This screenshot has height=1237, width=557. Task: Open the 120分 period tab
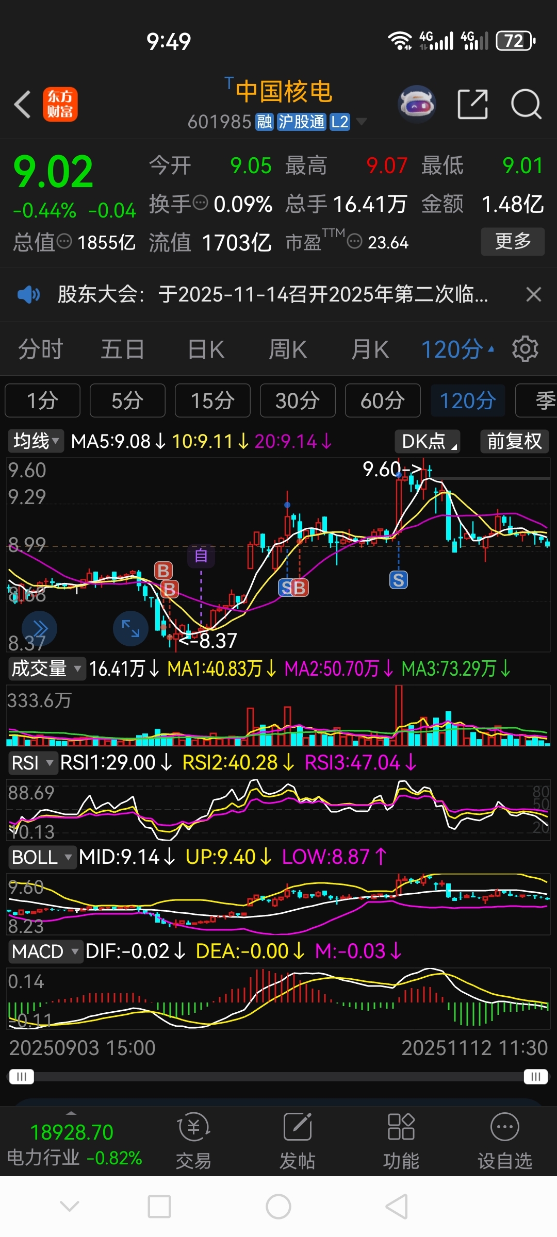[457, 349]
